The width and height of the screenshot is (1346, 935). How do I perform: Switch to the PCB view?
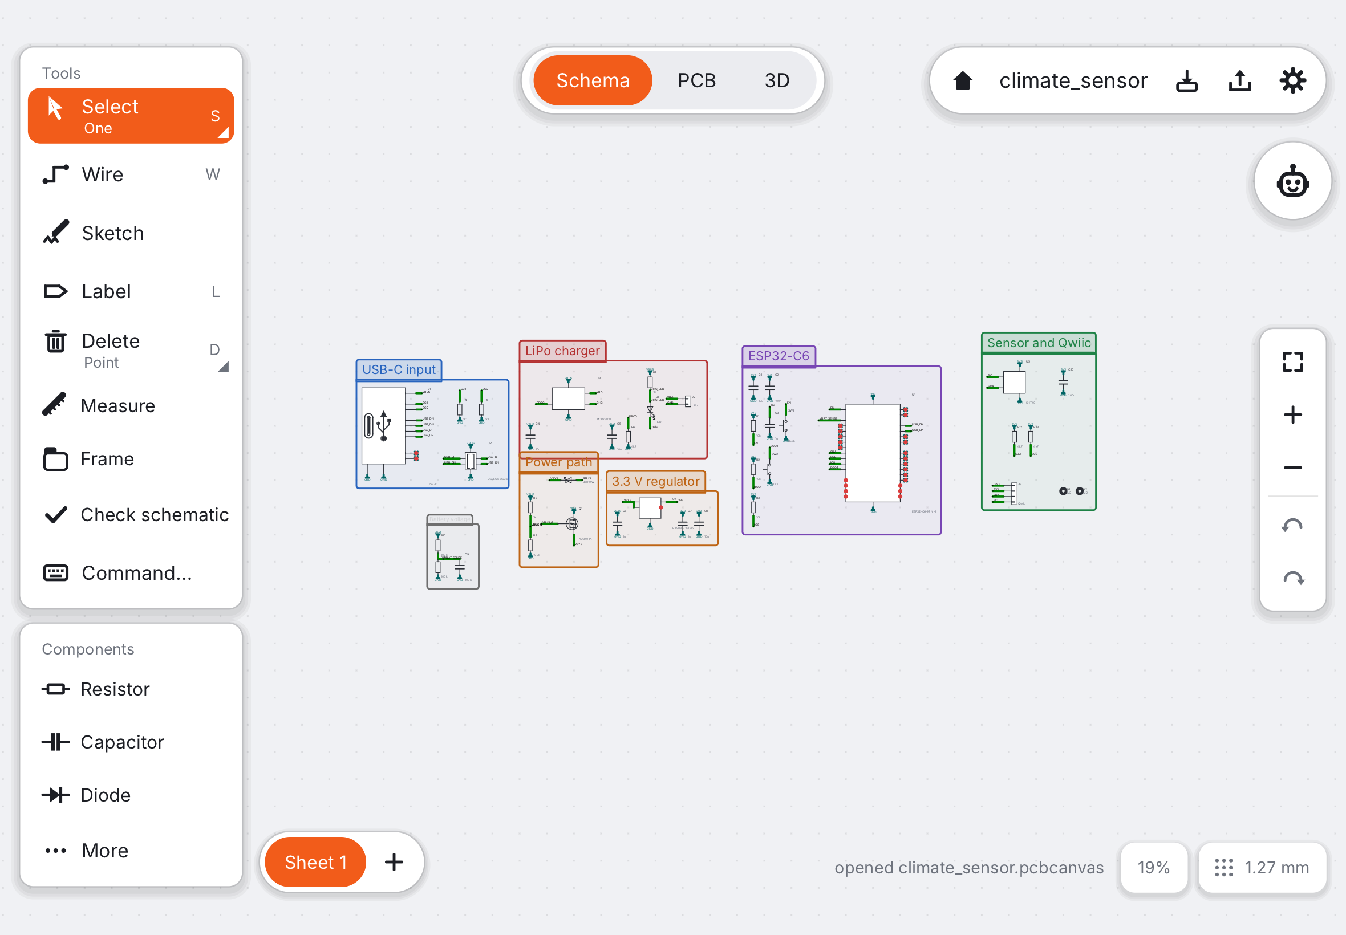696,80
